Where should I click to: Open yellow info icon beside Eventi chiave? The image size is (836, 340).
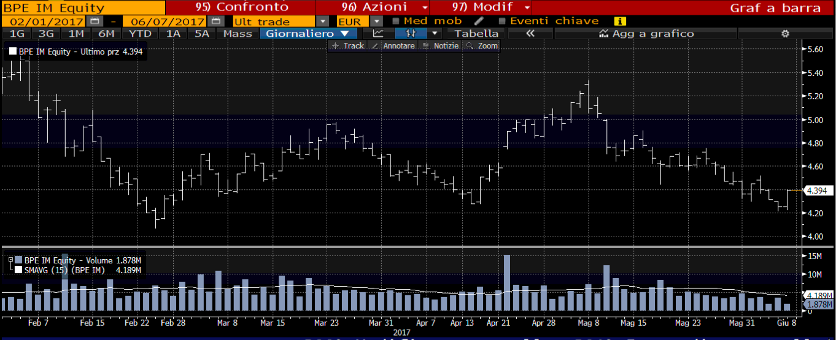point(619,21)
